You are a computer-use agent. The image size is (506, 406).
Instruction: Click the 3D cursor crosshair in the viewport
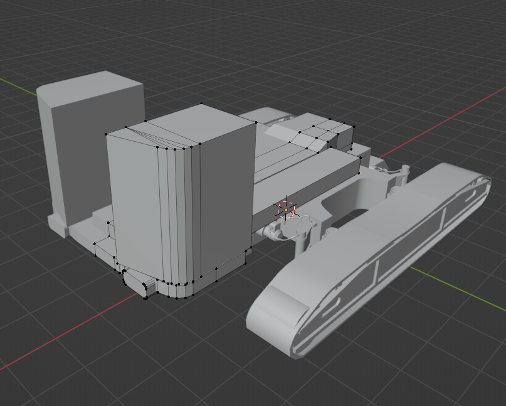[287, 210]
